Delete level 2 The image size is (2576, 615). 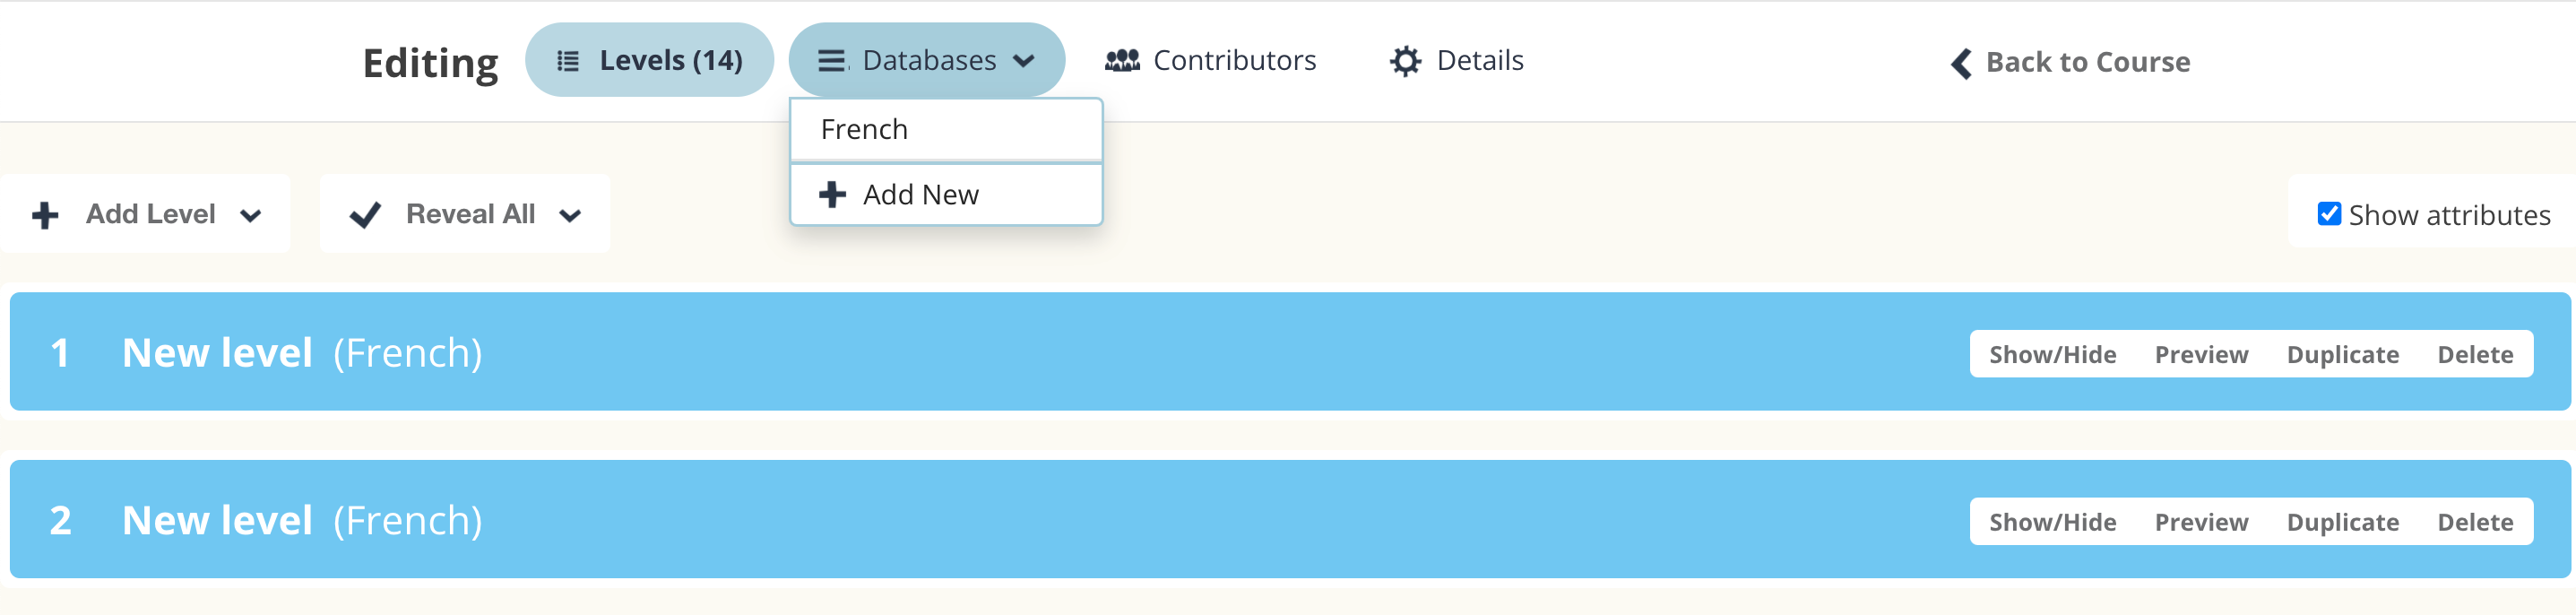(2475, 522)
